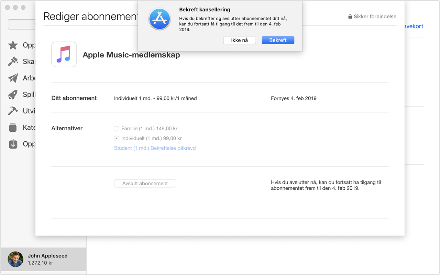
Task: Click the App Store icon in the dialog
Action: 159,19
